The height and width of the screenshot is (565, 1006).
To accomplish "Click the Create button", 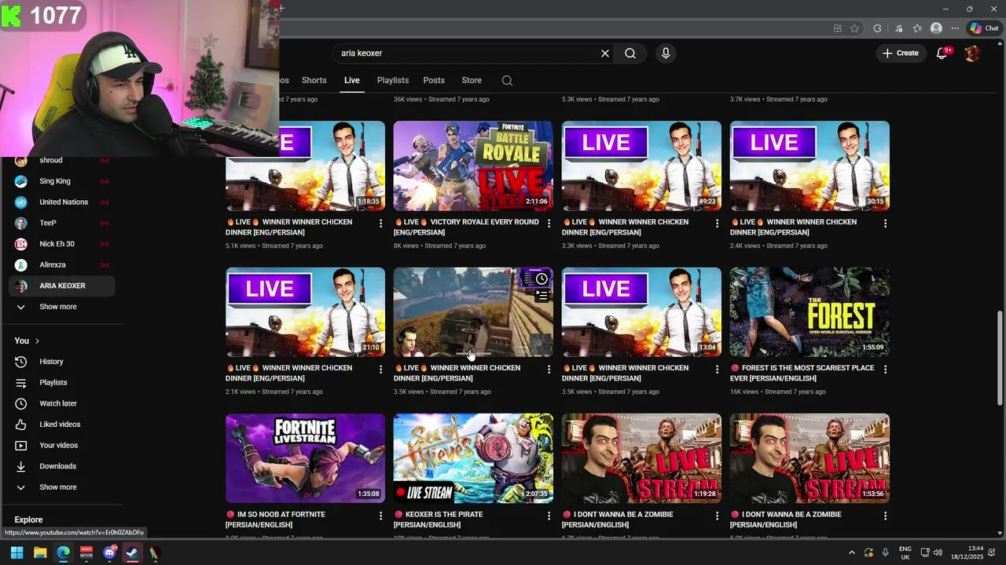I will pyautogui.click(x=900, y=53).
